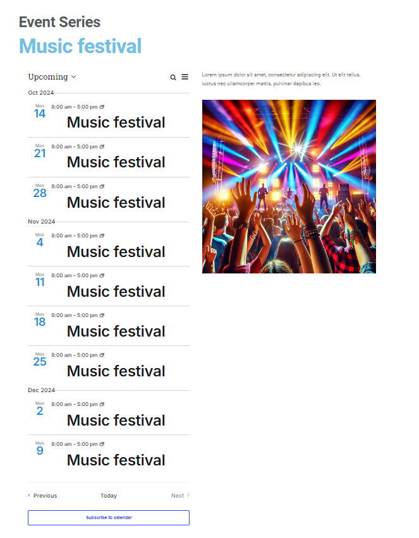
Task: Select the Music festival series title
Action: pos(80,46)
